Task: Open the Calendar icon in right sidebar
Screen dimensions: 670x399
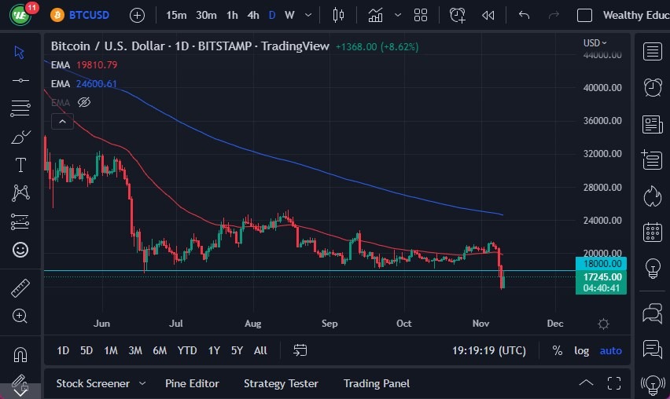Action: [652, 232]
